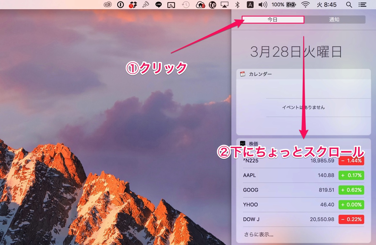The width and height of the screenshot is (376, 245).
Task: Open the Wi-Fi menu
Action: click(x=306, y=5)
